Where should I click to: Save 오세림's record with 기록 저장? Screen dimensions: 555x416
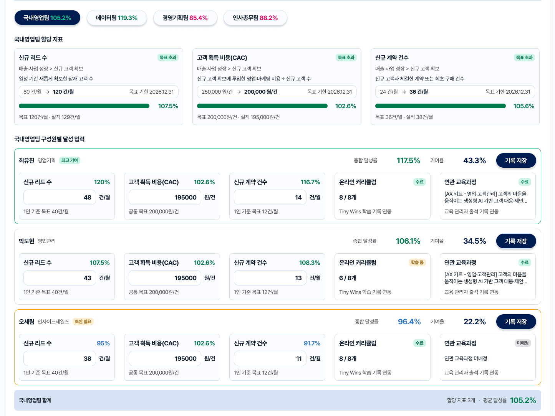point(516,322)
